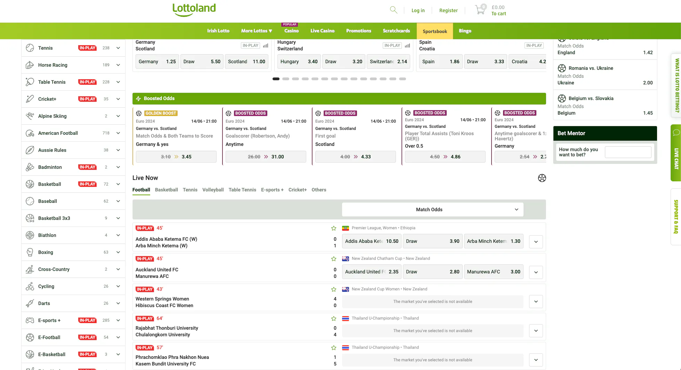Click the E-Basketball icon
The image size is (681, 370).
(30, 354)
